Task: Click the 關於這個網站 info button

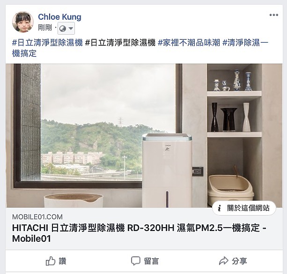Action: tap(244, 208)
